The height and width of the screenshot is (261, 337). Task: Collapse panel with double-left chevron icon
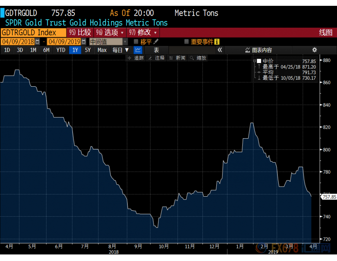pyautogui.click(x=220, y=50)
